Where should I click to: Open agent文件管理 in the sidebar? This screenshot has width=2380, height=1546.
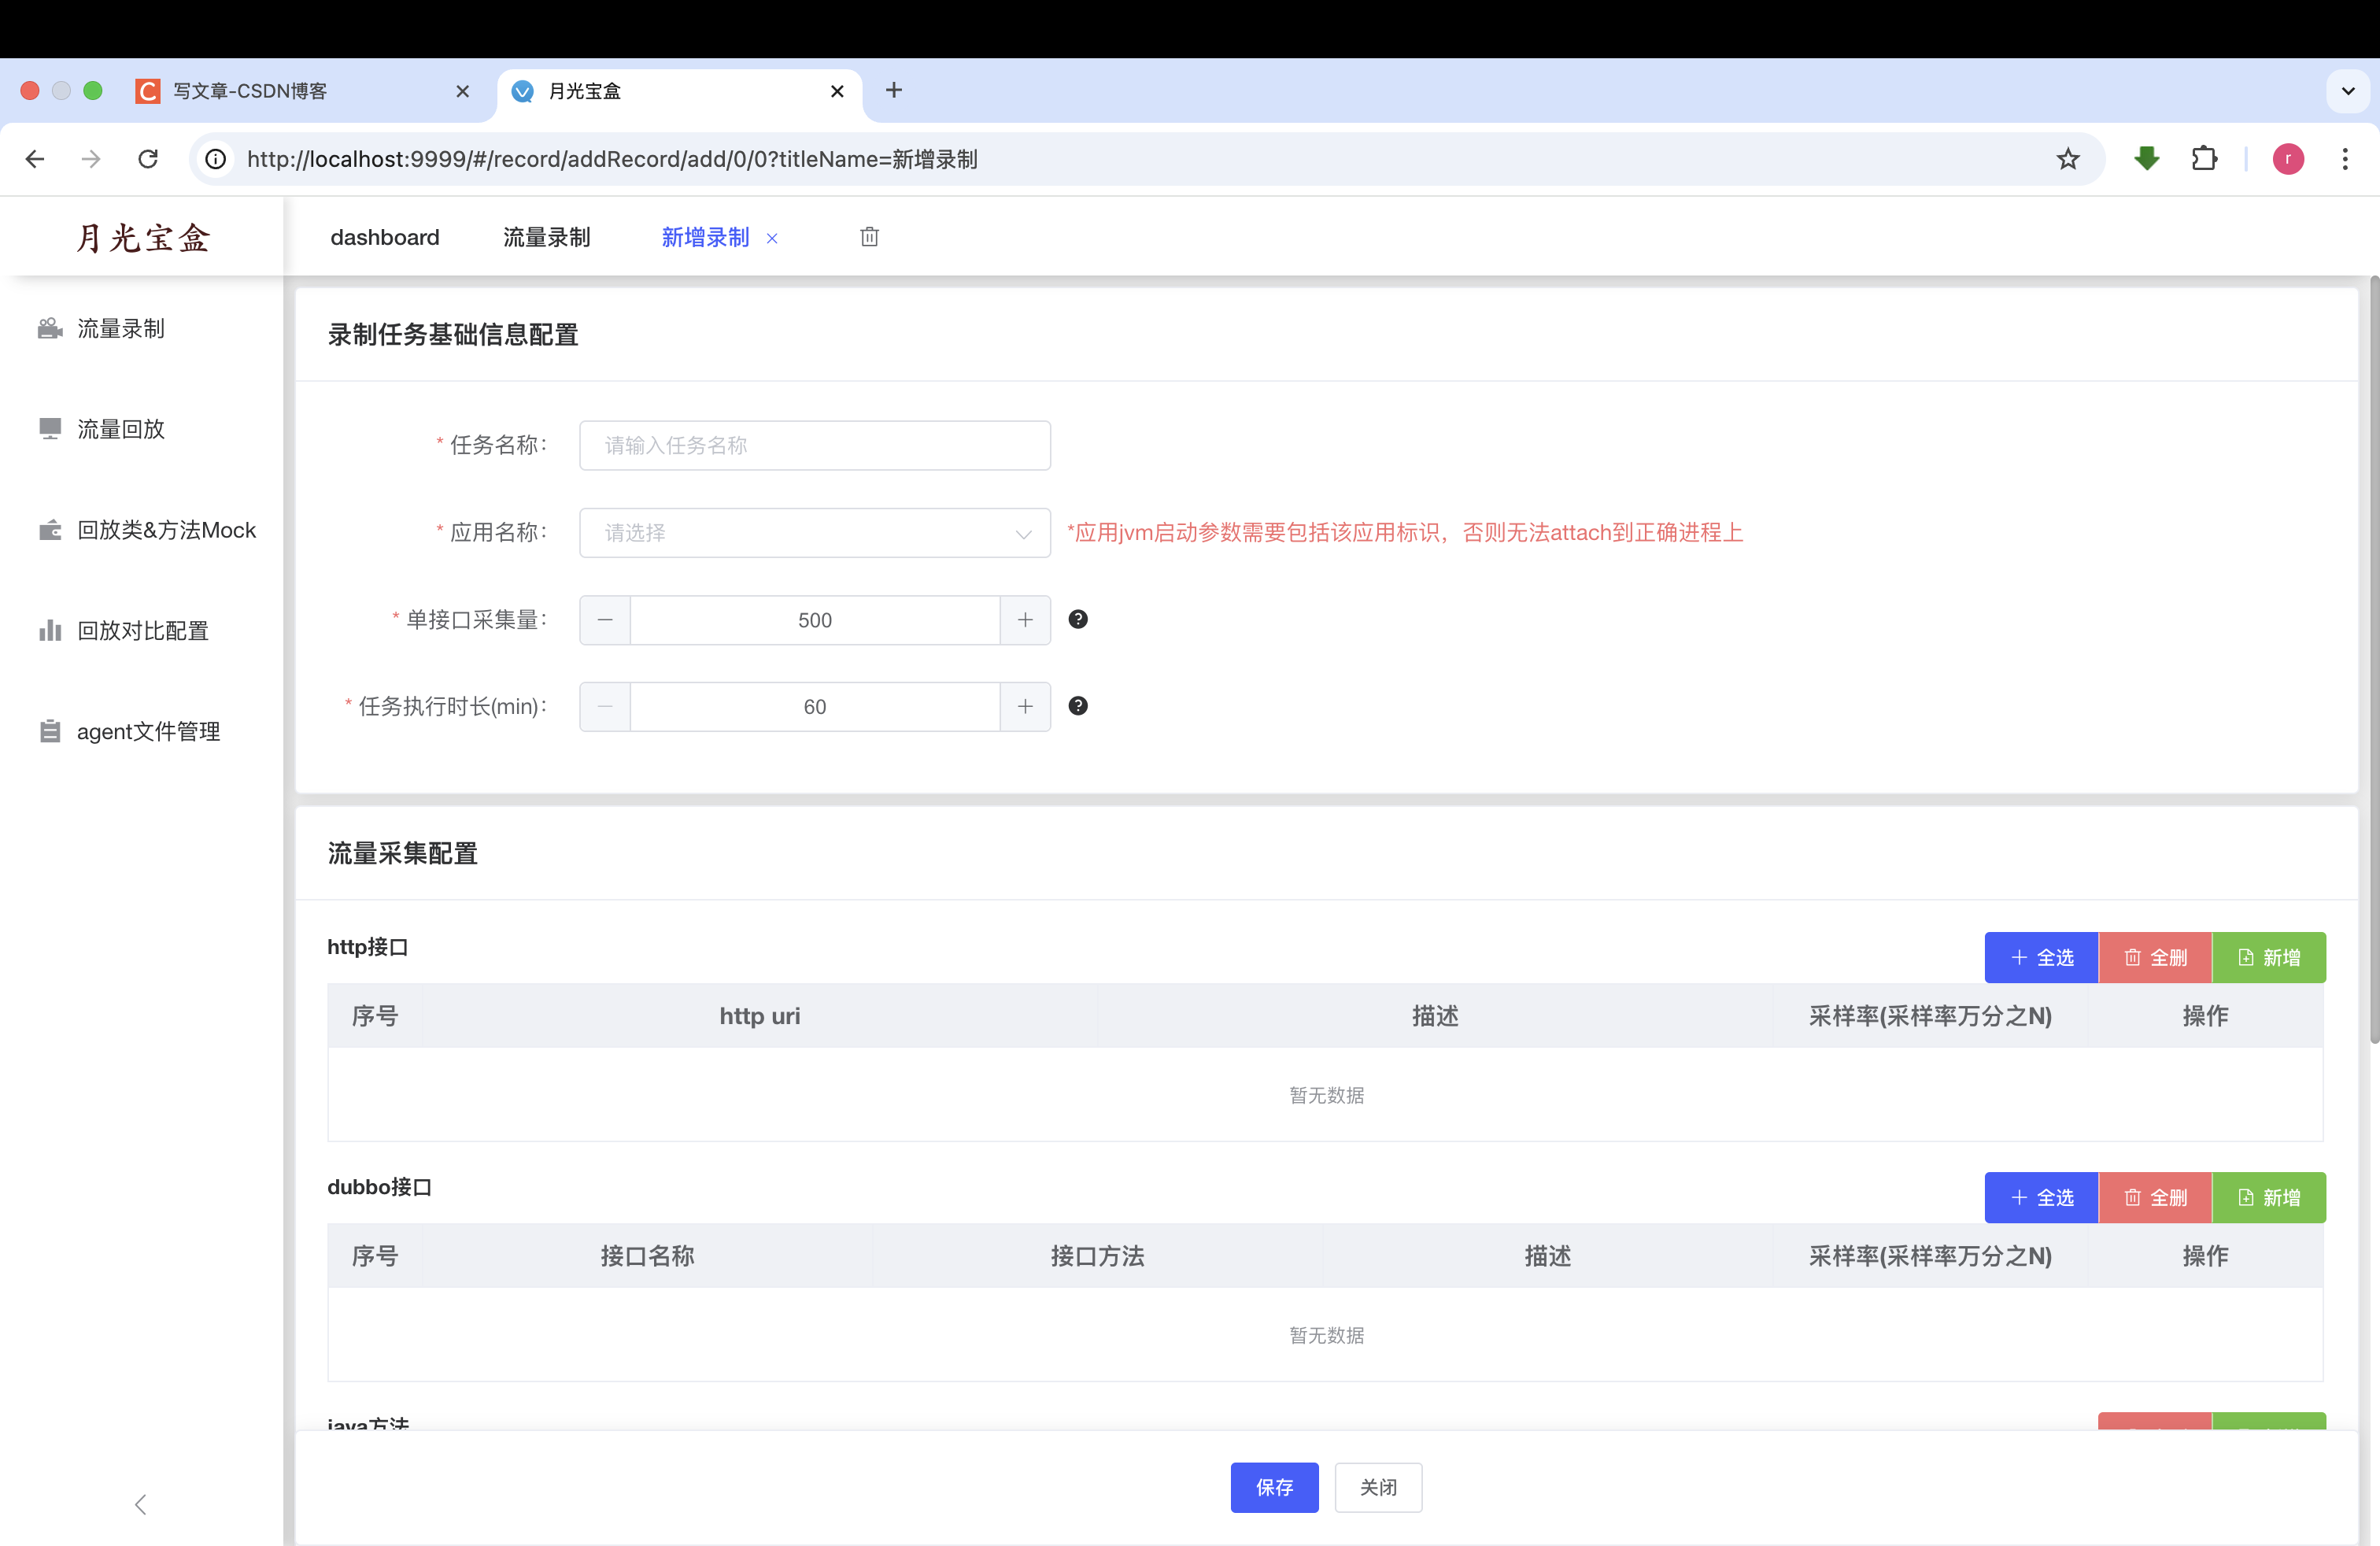(148, 731)
